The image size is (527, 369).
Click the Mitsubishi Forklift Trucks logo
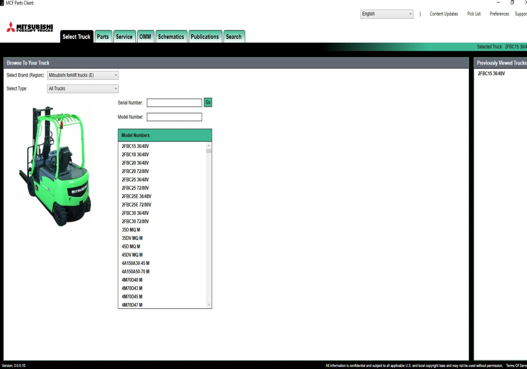coord(30,27)
